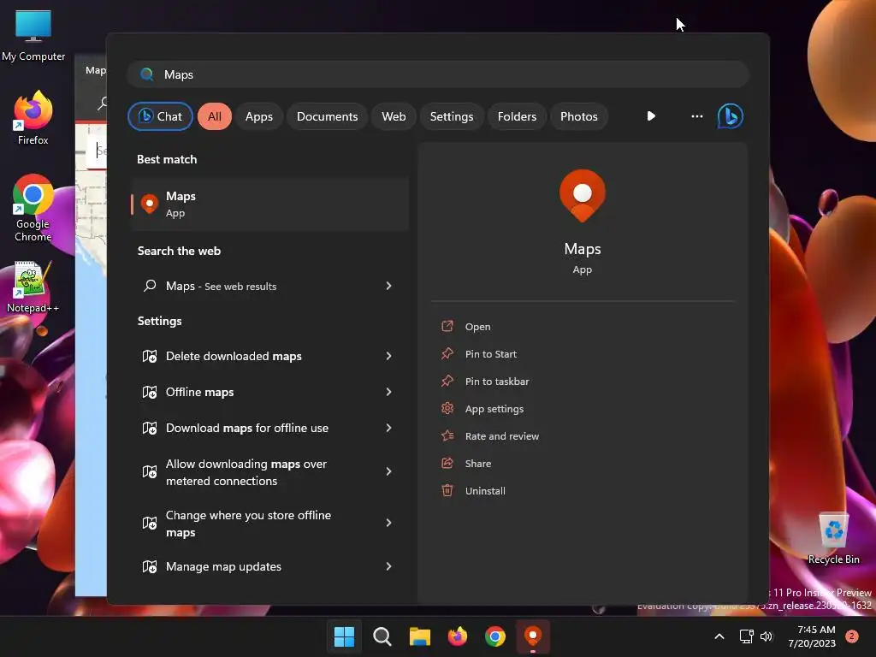
Task: Click Pin to taskbar label
Action: 497,382
